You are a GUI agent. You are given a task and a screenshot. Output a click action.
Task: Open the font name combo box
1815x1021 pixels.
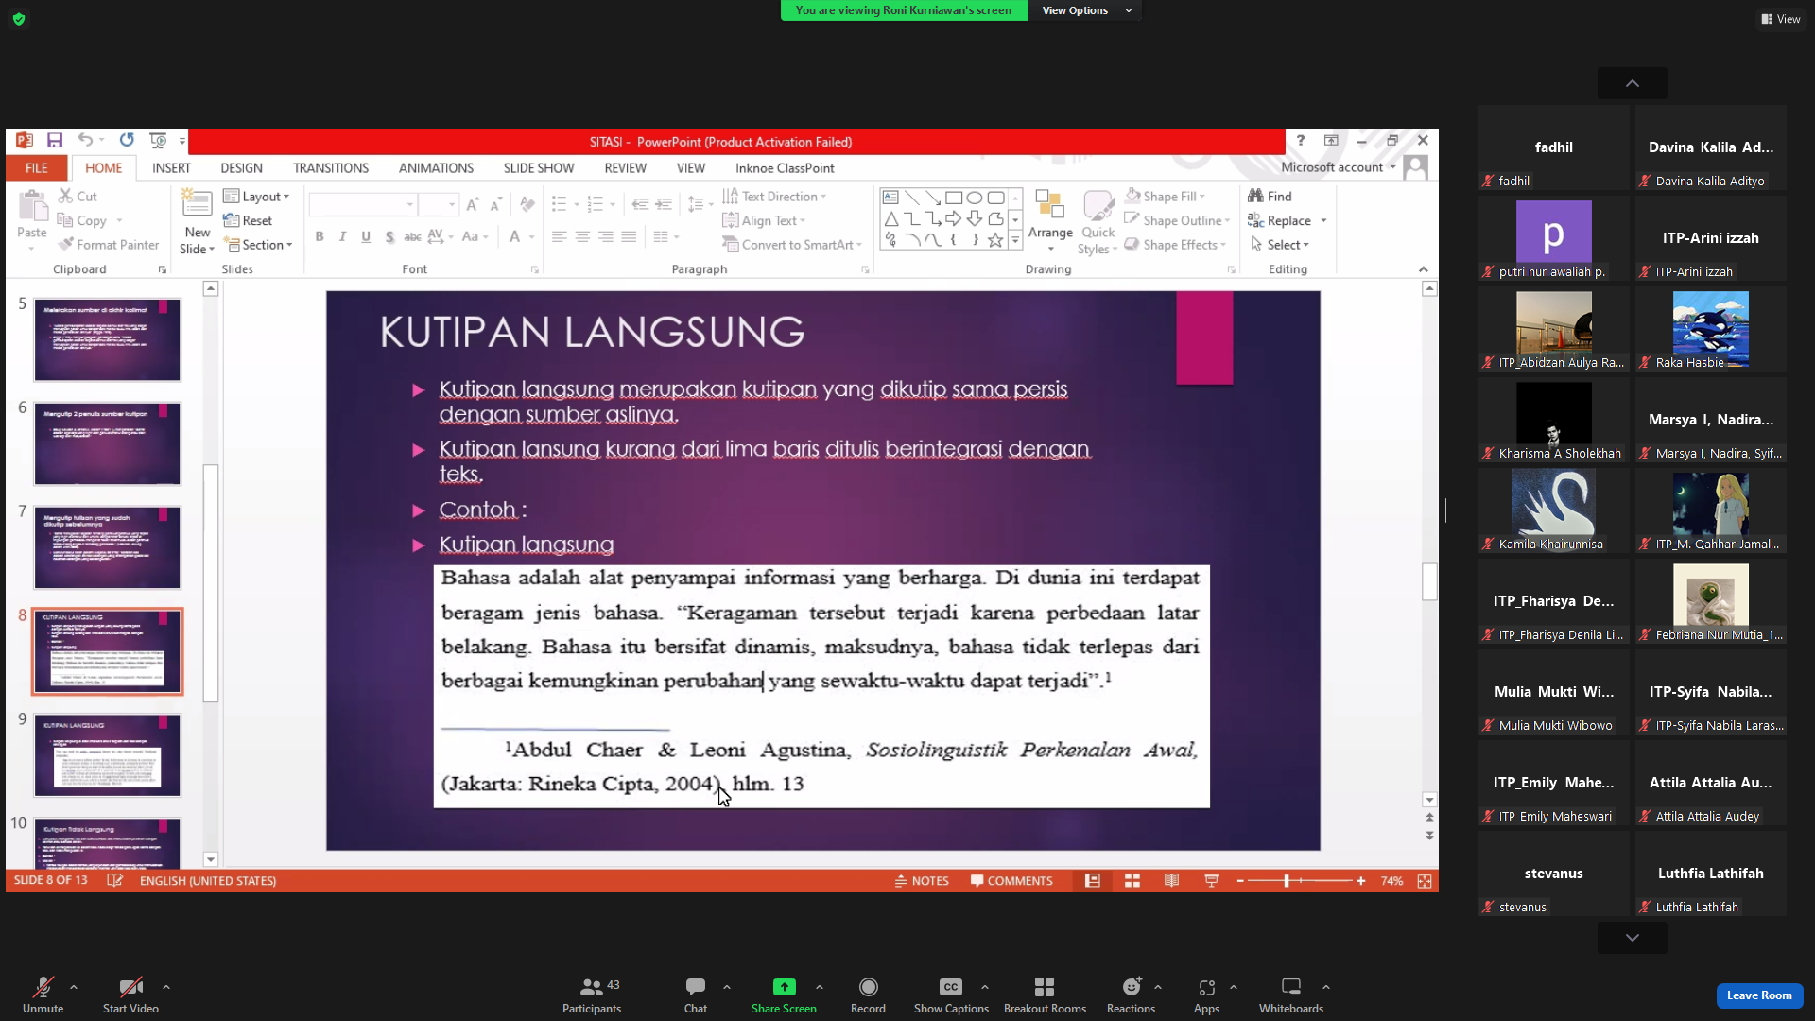click(363, 204)
